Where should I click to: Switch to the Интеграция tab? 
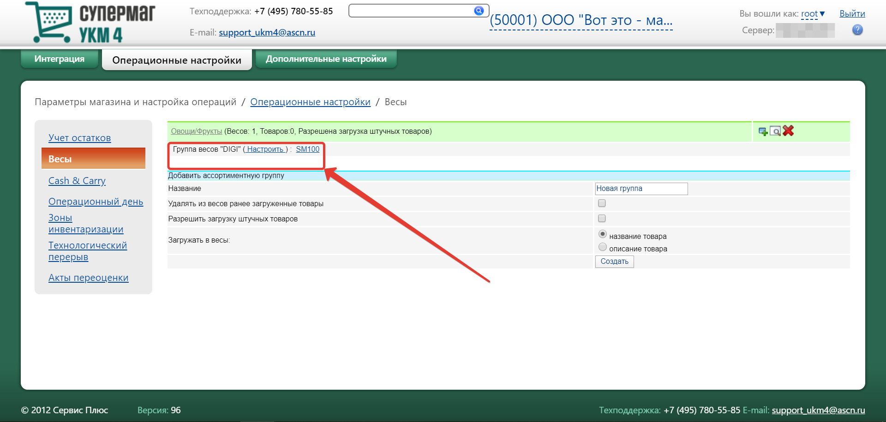(60, 59)
